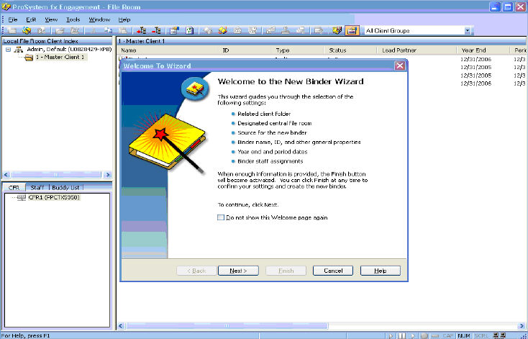Click the Master Client 1 folder icon
This screenshot has width=528, height=339.
pyautogui.click(x=29, y=58)
